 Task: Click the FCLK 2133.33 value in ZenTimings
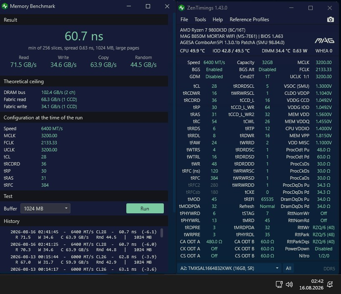(x=323, y=69)
